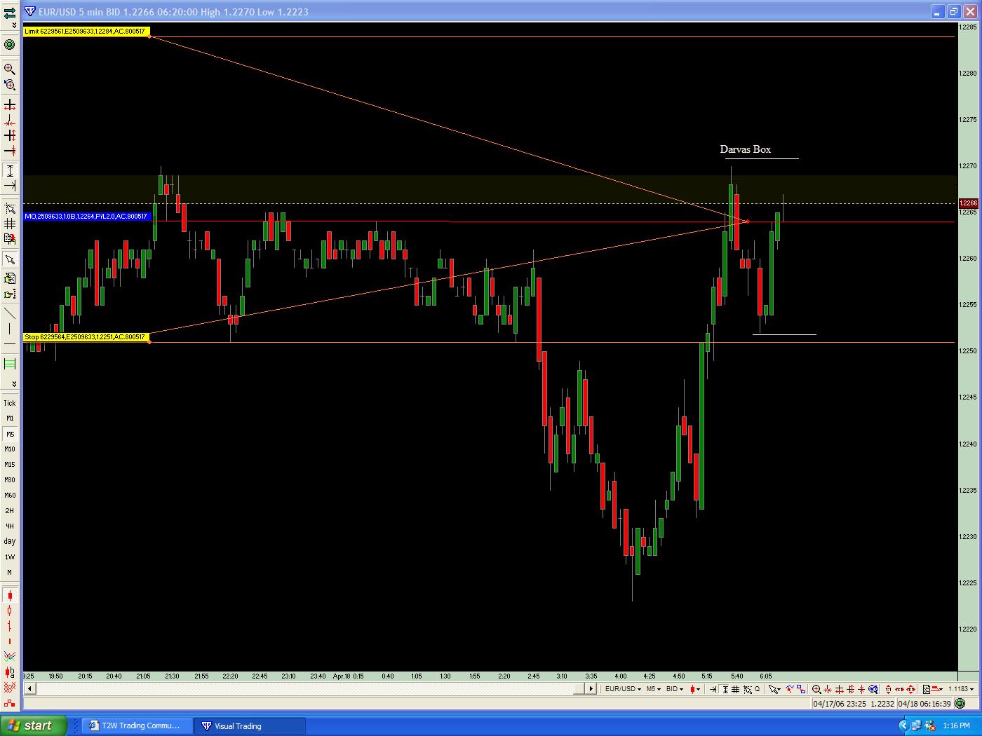
Task: Toggle shift chart to end in left toolbar
Action: click(10, 186)
